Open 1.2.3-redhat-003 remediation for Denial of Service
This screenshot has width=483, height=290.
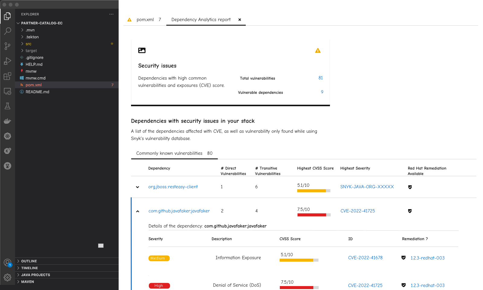[427, 285]
